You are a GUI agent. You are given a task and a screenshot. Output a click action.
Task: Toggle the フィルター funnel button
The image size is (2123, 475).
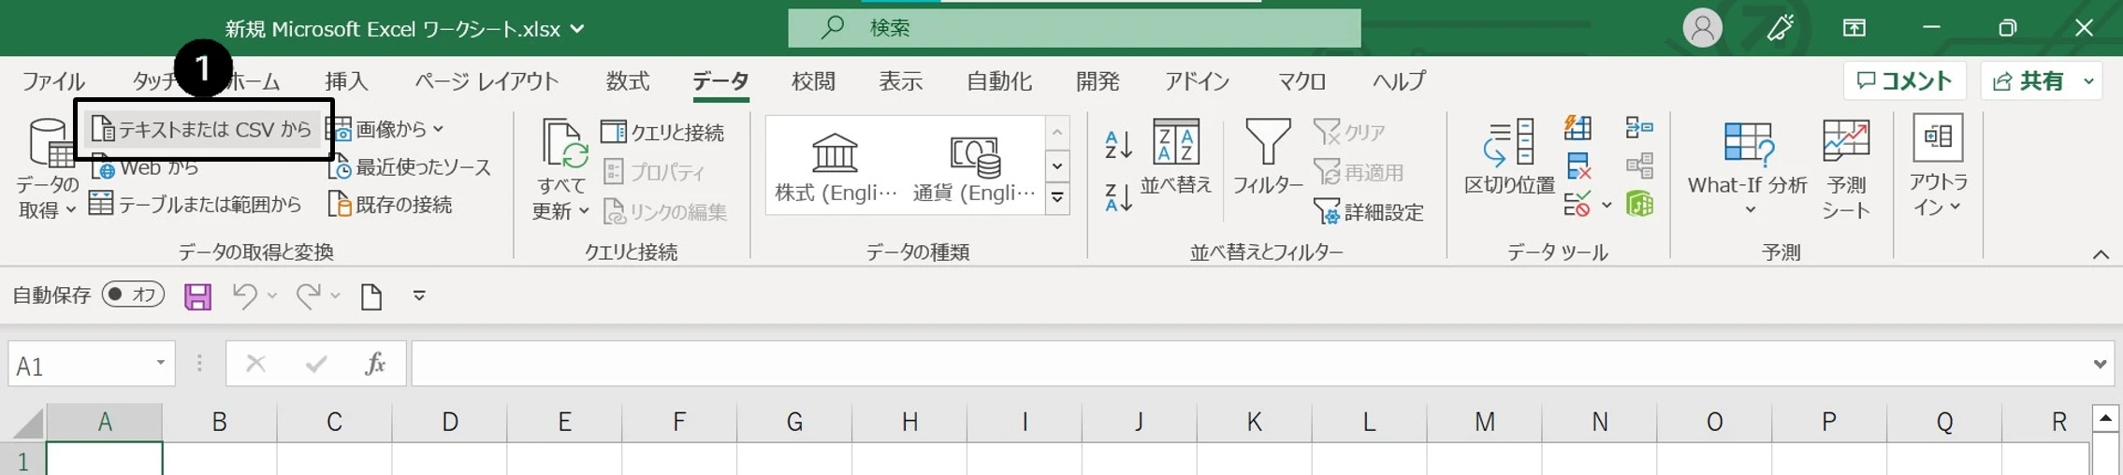1268,156
